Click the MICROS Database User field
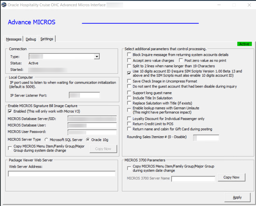The height and width of the screenshot is (206, 256). click(92, 125)
